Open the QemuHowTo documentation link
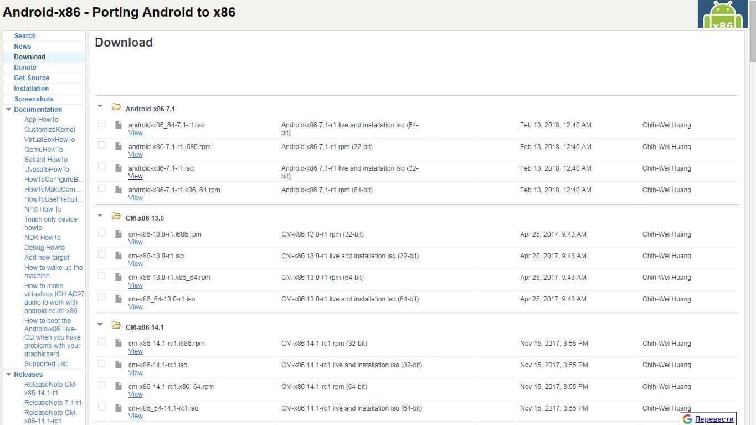The width and height of the screenshot is (756, 425). tap(44, 150)
